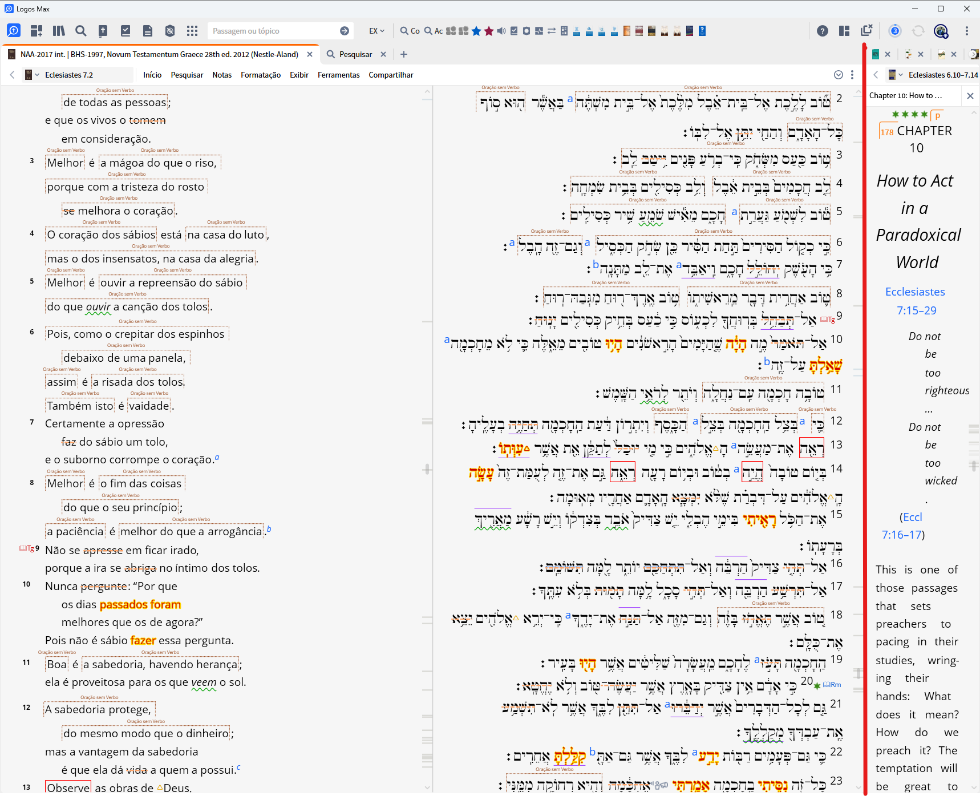Open the Factbook icon in toolbar

coord(103,31)
